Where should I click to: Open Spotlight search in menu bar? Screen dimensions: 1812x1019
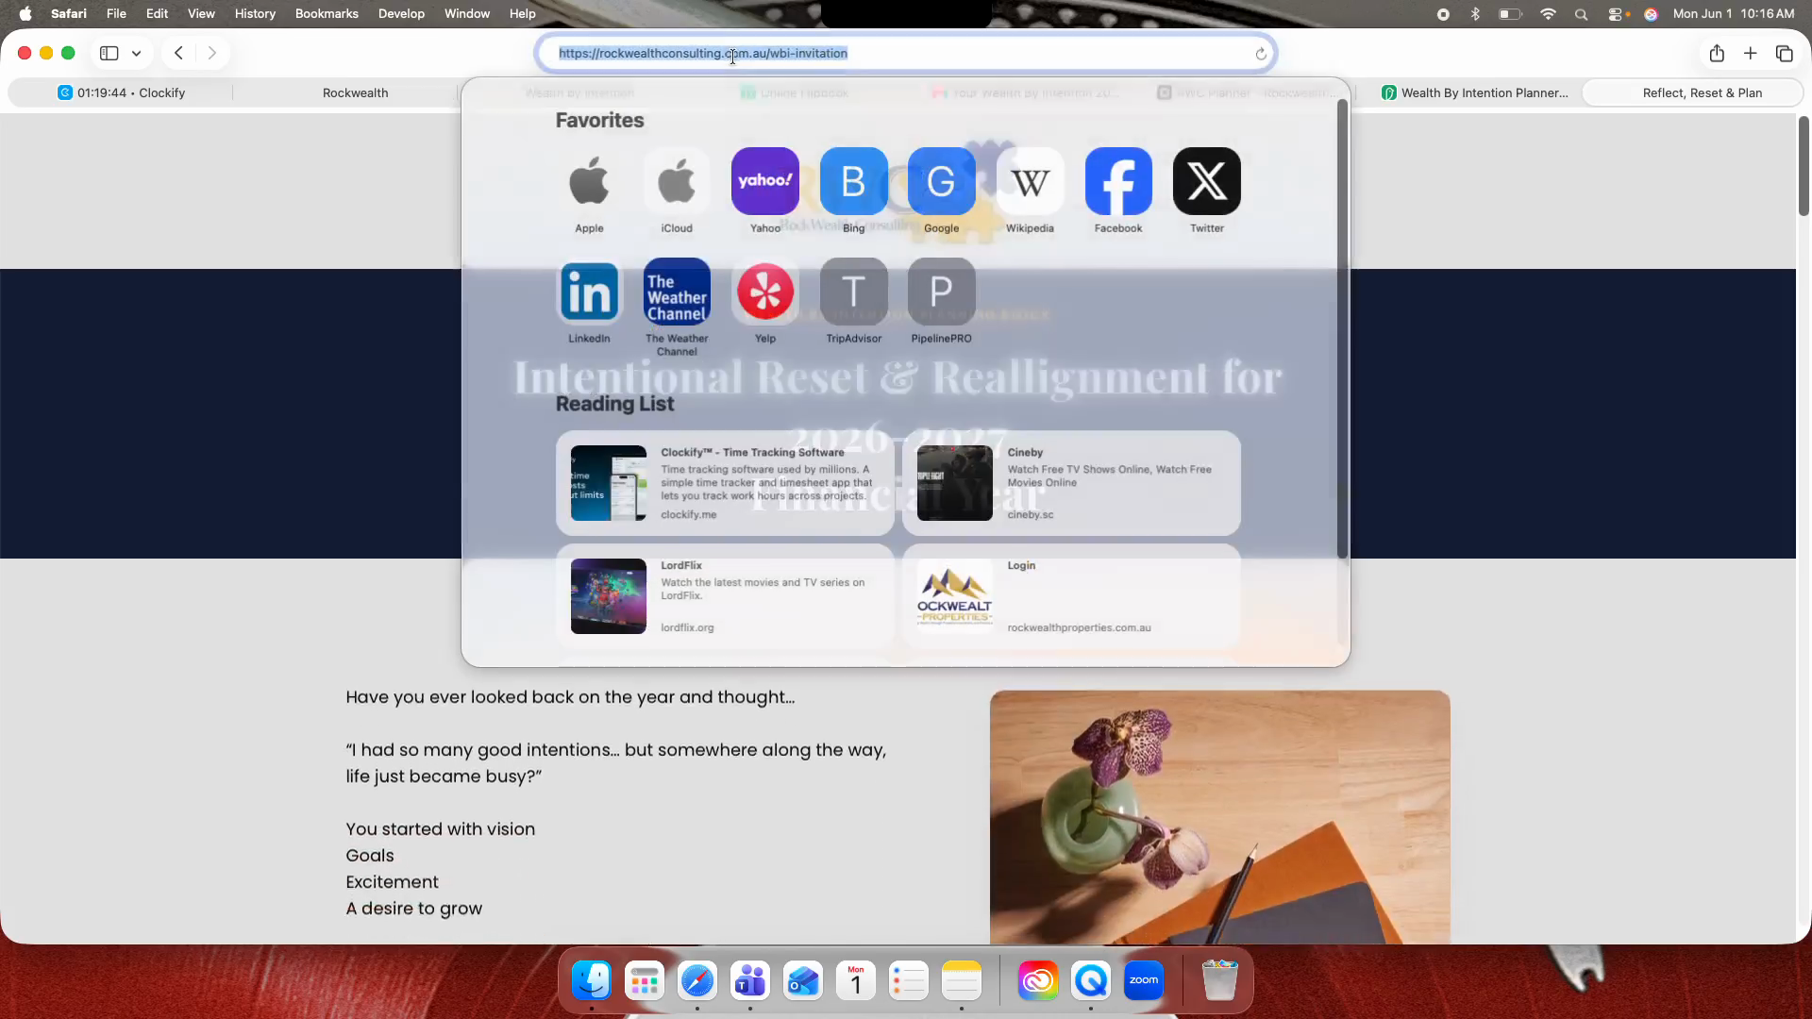coord(1582,14)
